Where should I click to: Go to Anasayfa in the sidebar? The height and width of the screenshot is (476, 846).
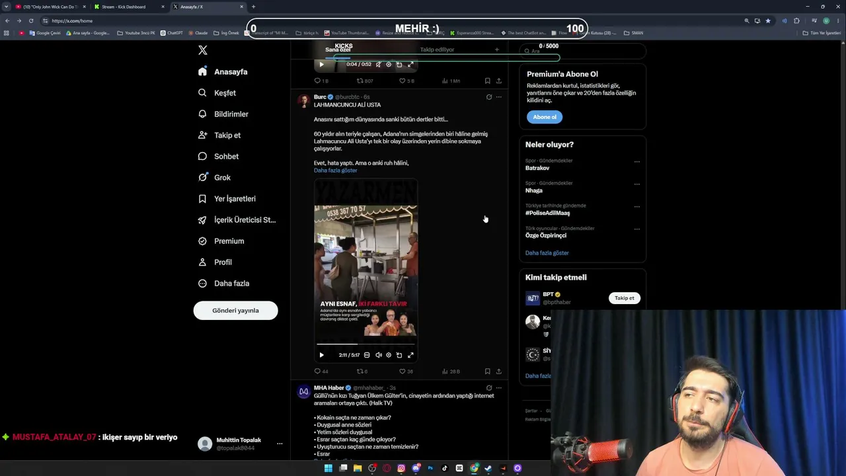point(223,71)
